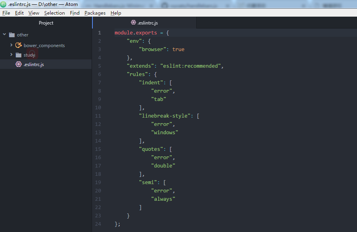Collapse the other root folder chevron
The image size is (357, 232).
(x=4, y=34)
